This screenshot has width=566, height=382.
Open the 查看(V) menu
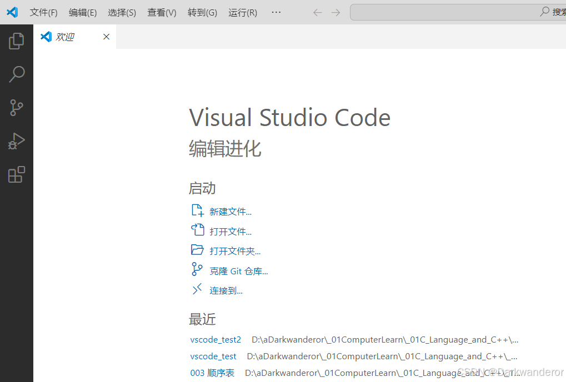[x=162, y=13]
